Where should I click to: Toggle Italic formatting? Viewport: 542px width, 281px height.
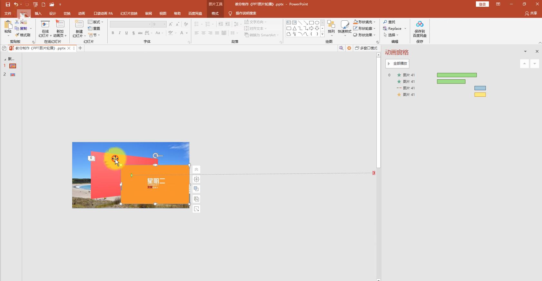click(120, 33)
